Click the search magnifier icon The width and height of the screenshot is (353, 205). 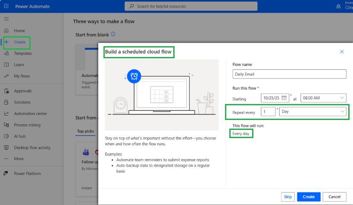(131, 6)
